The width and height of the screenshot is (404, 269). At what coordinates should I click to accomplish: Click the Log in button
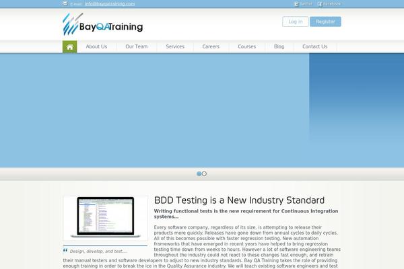296,22
